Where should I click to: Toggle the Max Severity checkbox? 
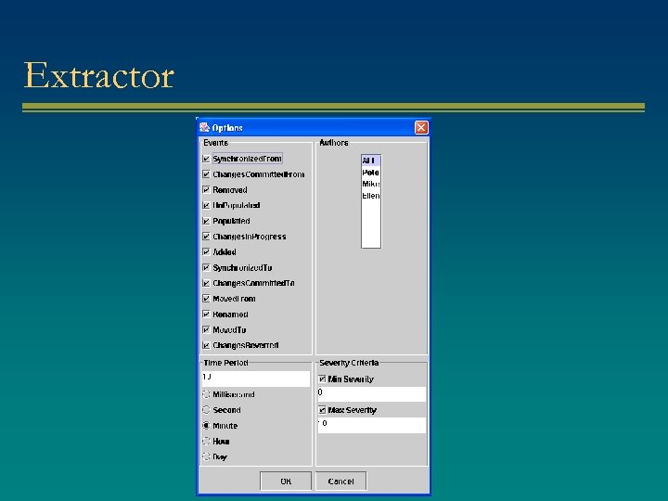(322, 410)
